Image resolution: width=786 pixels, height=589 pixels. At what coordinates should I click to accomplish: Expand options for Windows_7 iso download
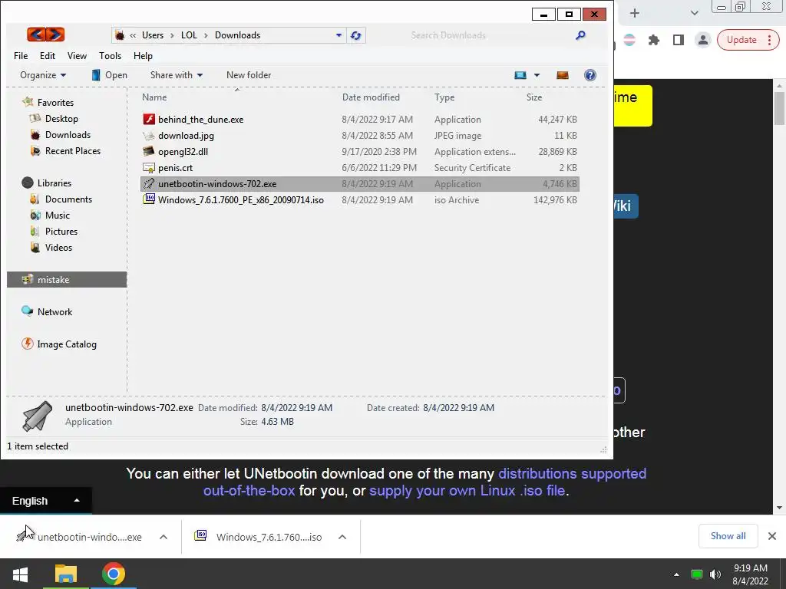click(x=342, y=537)
